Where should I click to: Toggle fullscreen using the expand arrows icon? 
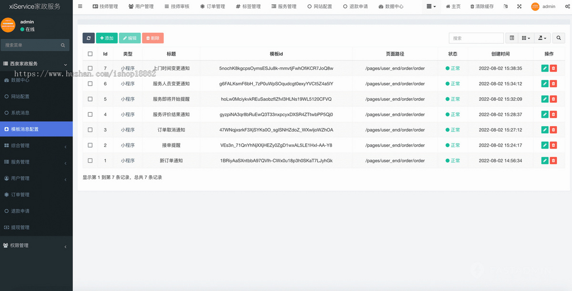[x=519, y=6]
